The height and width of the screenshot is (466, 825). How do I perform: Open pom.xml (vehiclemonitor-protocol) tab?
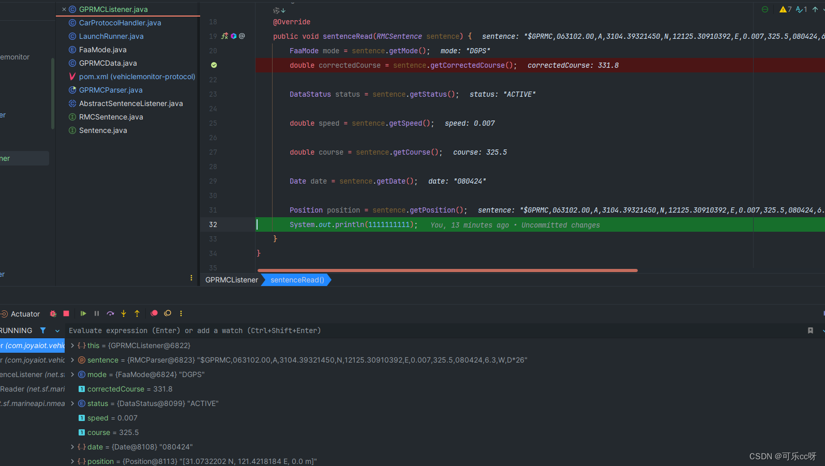tap(137, 77)
